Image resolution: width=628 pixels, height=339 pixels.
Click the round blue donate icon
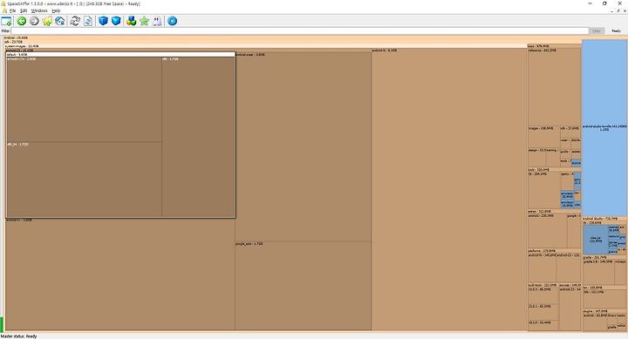pos(172,21)
